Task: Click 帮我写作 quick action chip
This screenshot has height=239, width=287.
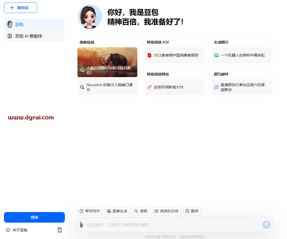Action: point(90,211)
